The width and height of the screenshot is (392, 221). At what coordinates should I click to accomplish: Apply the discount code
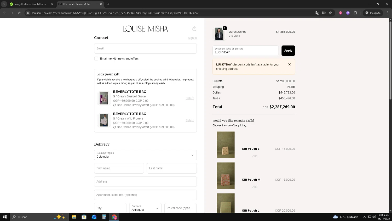click(x=288, y=51)
